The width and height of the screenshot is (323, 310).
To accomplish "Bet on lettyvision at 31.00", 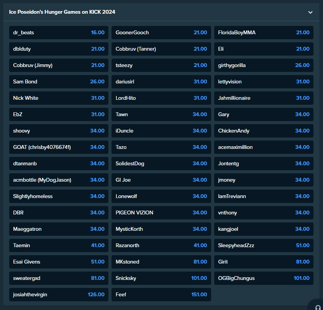I will (x=264, y=81).
